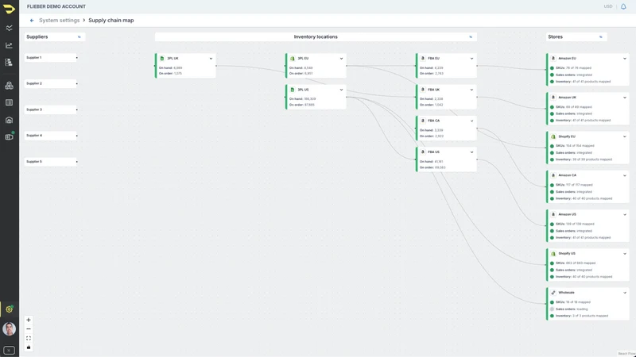This screenshot has height=357, width=636.
Task: Collapse the Amazon EU store chevron
Action: (x=625, y=59)
